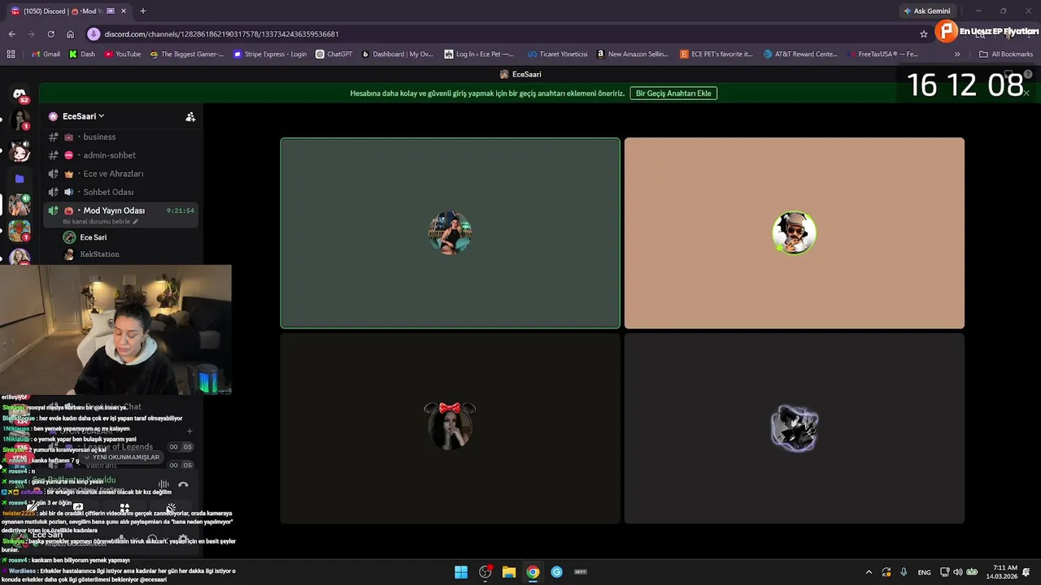Open The Biggest Gamer bookmark
This screenshot has height=585, width=1041.
point(186,54)
